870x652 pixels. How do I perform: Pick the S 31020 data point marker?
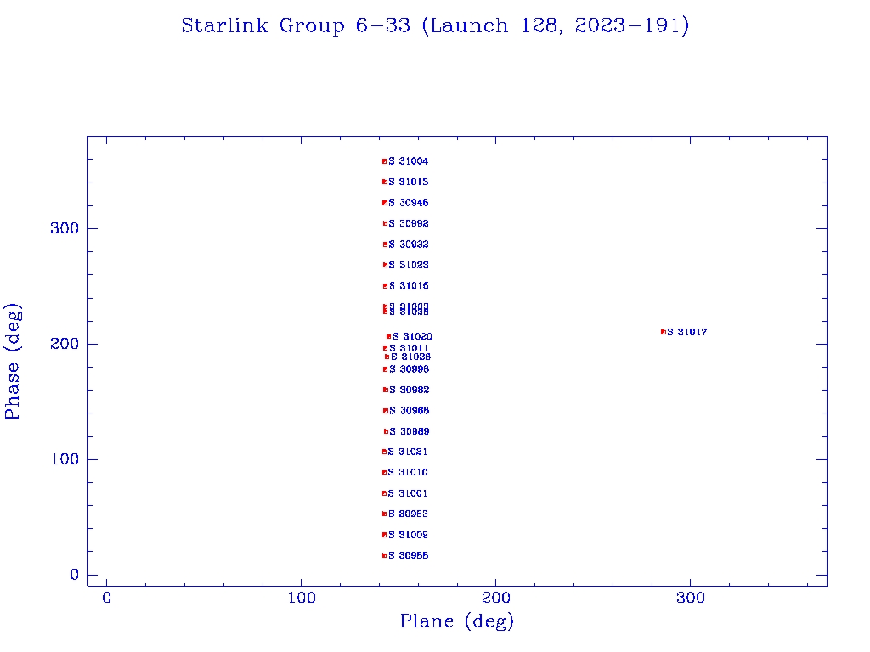click(x=388, y=337)
